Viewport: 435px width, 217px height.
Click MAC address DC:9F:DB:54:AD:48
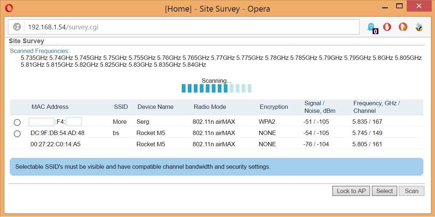click(57, 133)
